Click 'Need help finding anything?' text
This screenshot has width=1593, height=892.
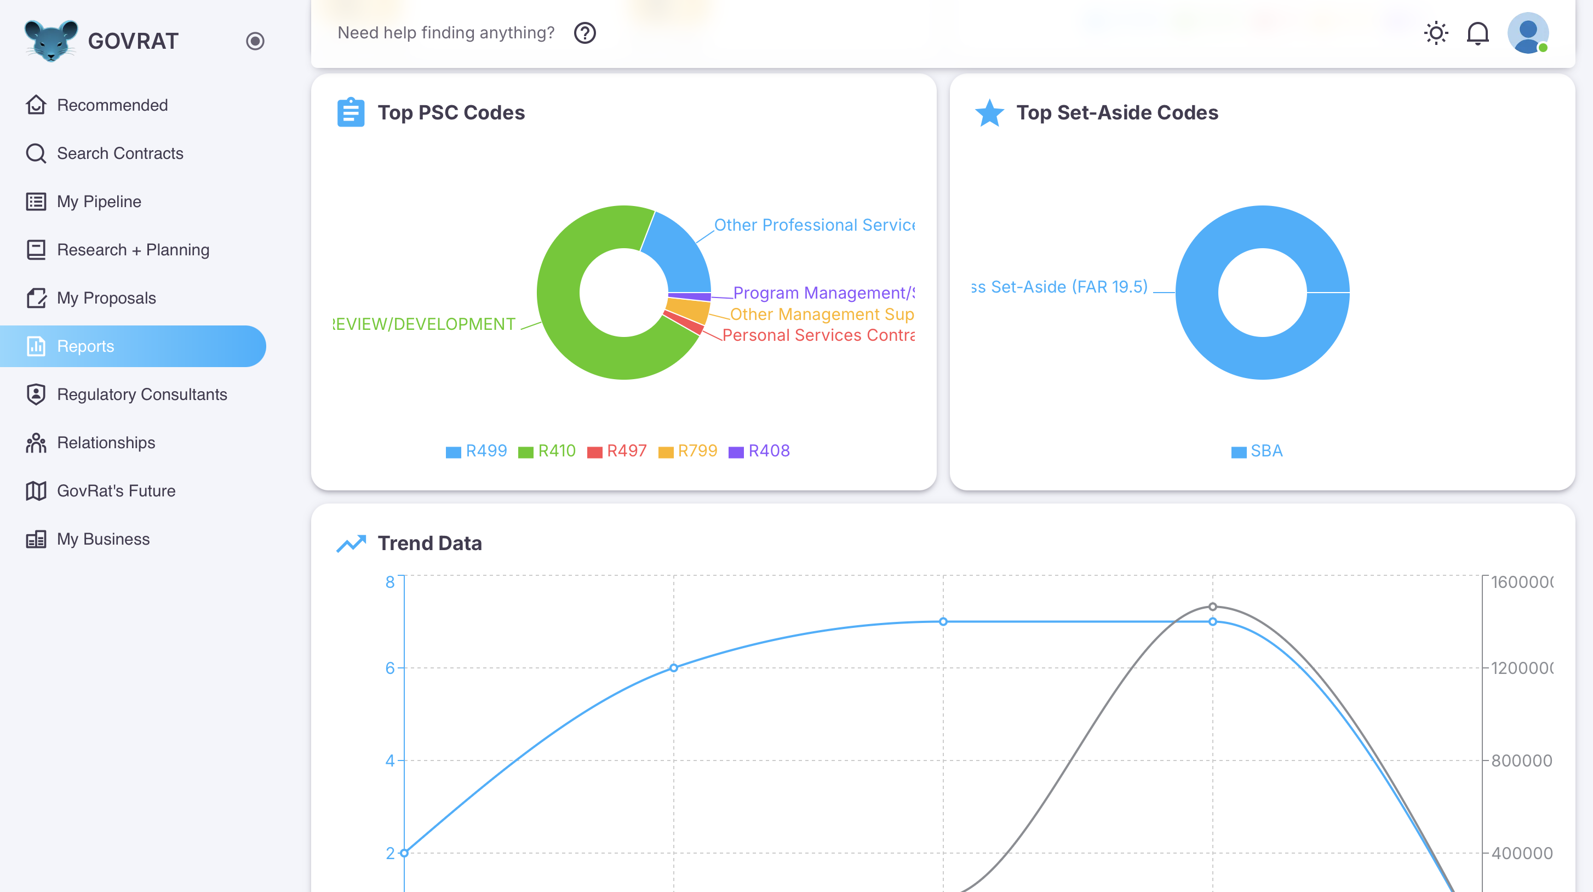[446, 33]
